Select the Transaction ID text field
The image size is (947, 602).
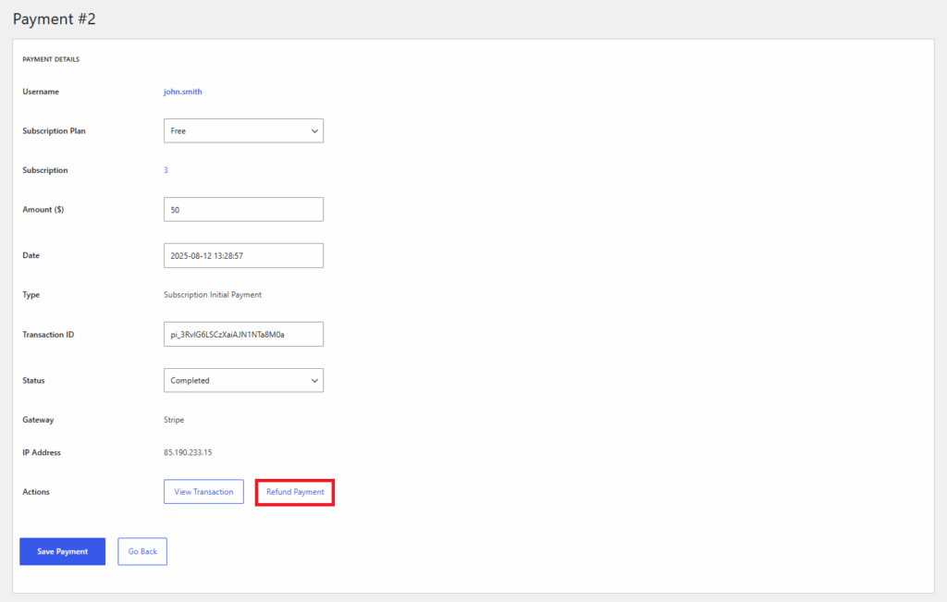coord(243,334)
